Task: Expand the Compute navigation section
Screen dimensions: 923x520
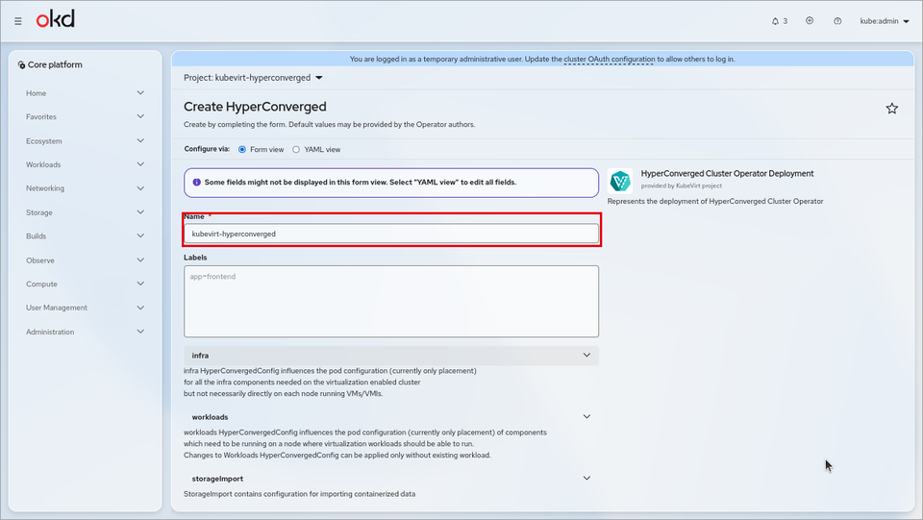Action: (x=85, y=284)
